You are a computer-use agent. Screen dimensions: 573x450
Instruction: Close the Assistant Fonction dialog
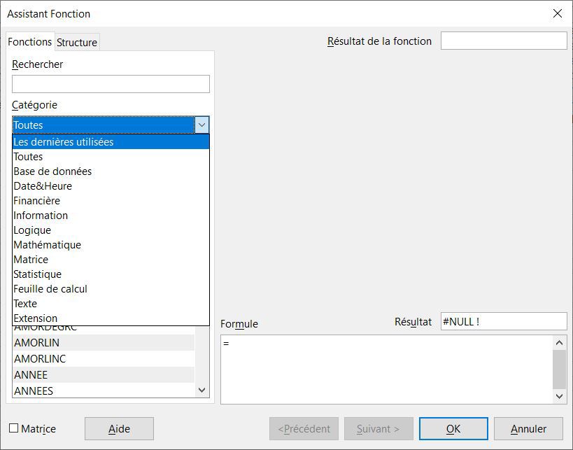557,13
